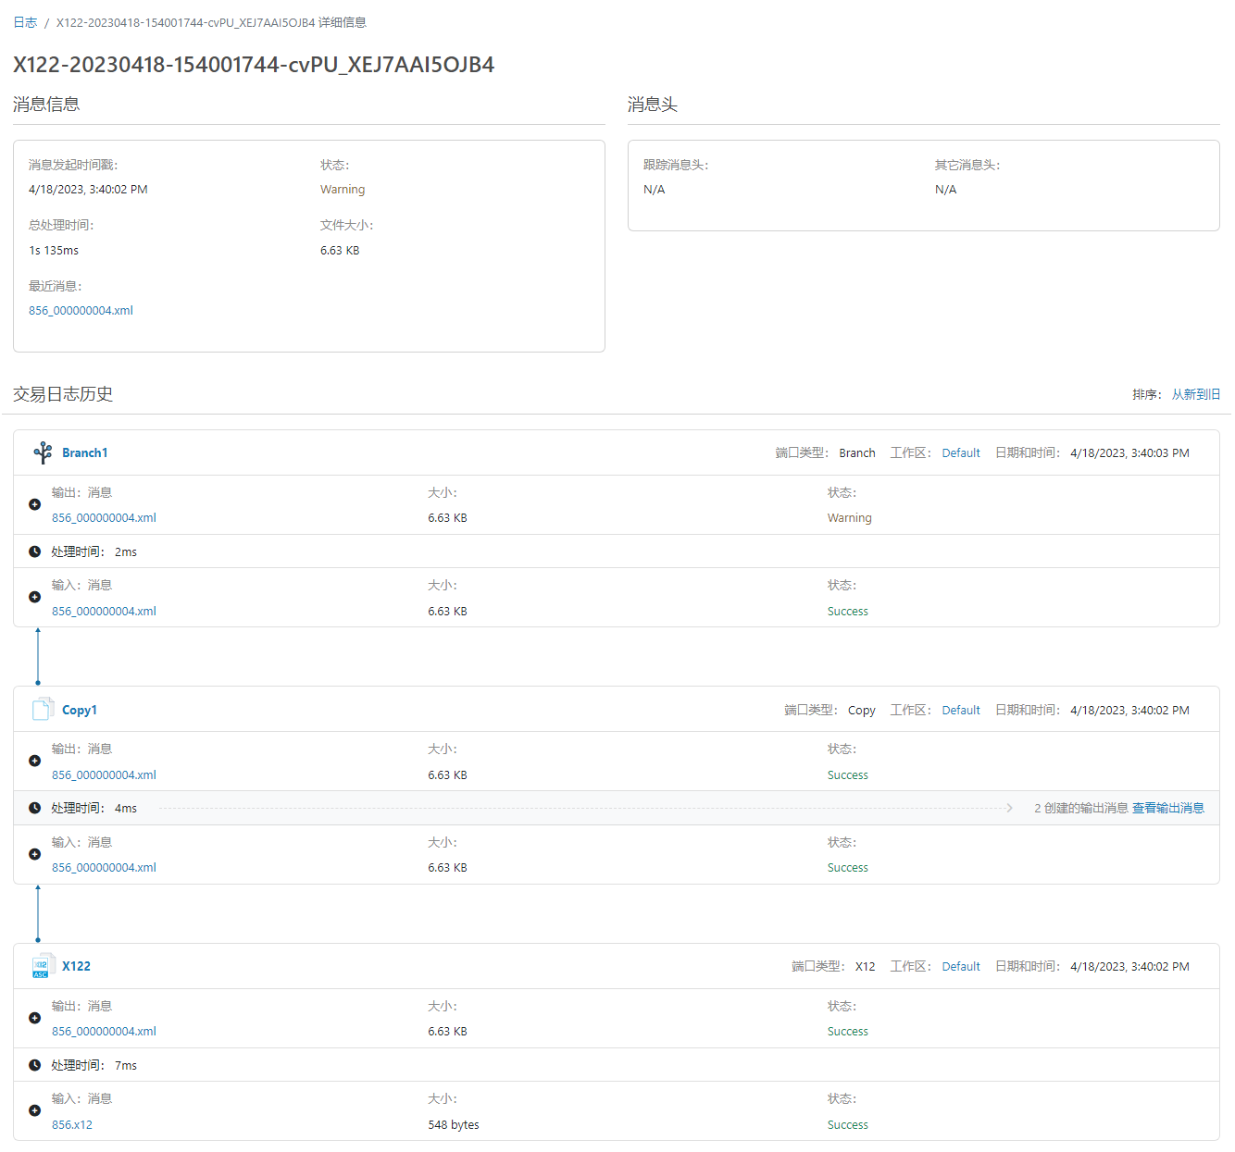This screenshot has width=1235, height=1152.
Task: Go back to 日志 breadcrumb
Action: coord(25,22)
